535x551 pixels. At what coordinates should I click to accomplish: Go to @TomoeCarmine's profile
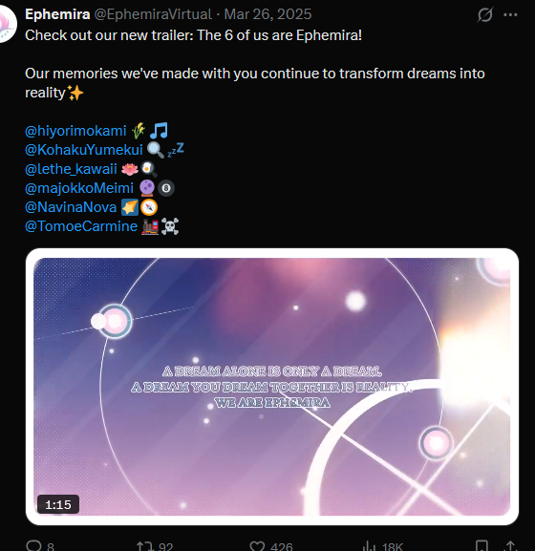pyautogui.click(x=81, y=226)
